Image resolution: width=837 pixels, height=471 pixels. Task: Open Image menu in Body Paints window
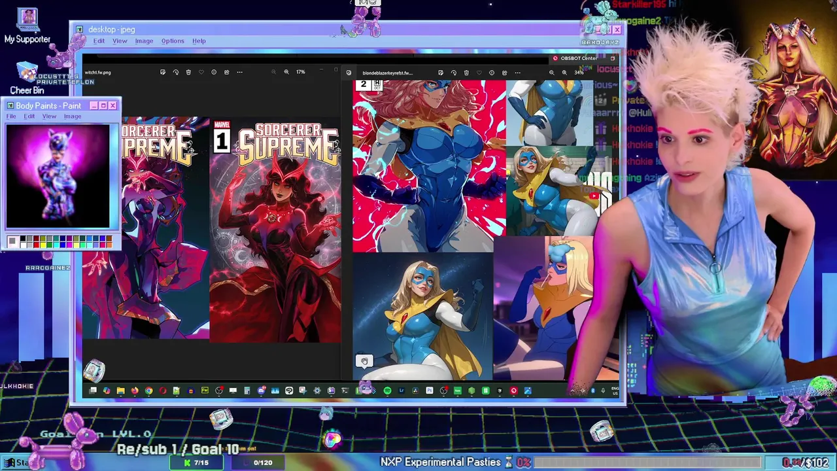[x=73, y=116]
